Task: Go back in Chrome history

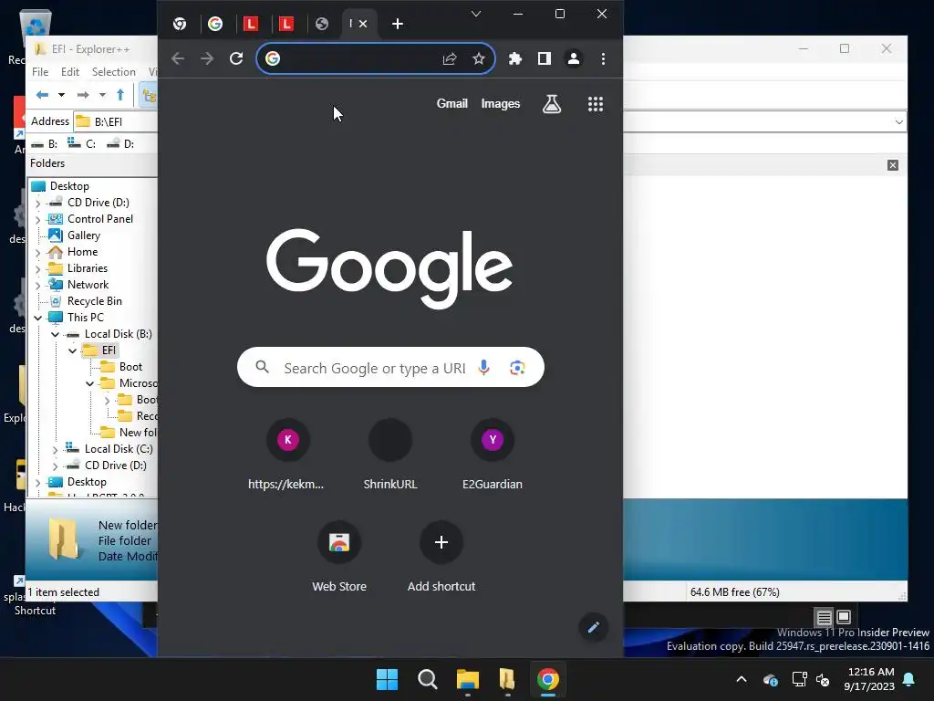Action: [x=178, y=58]
